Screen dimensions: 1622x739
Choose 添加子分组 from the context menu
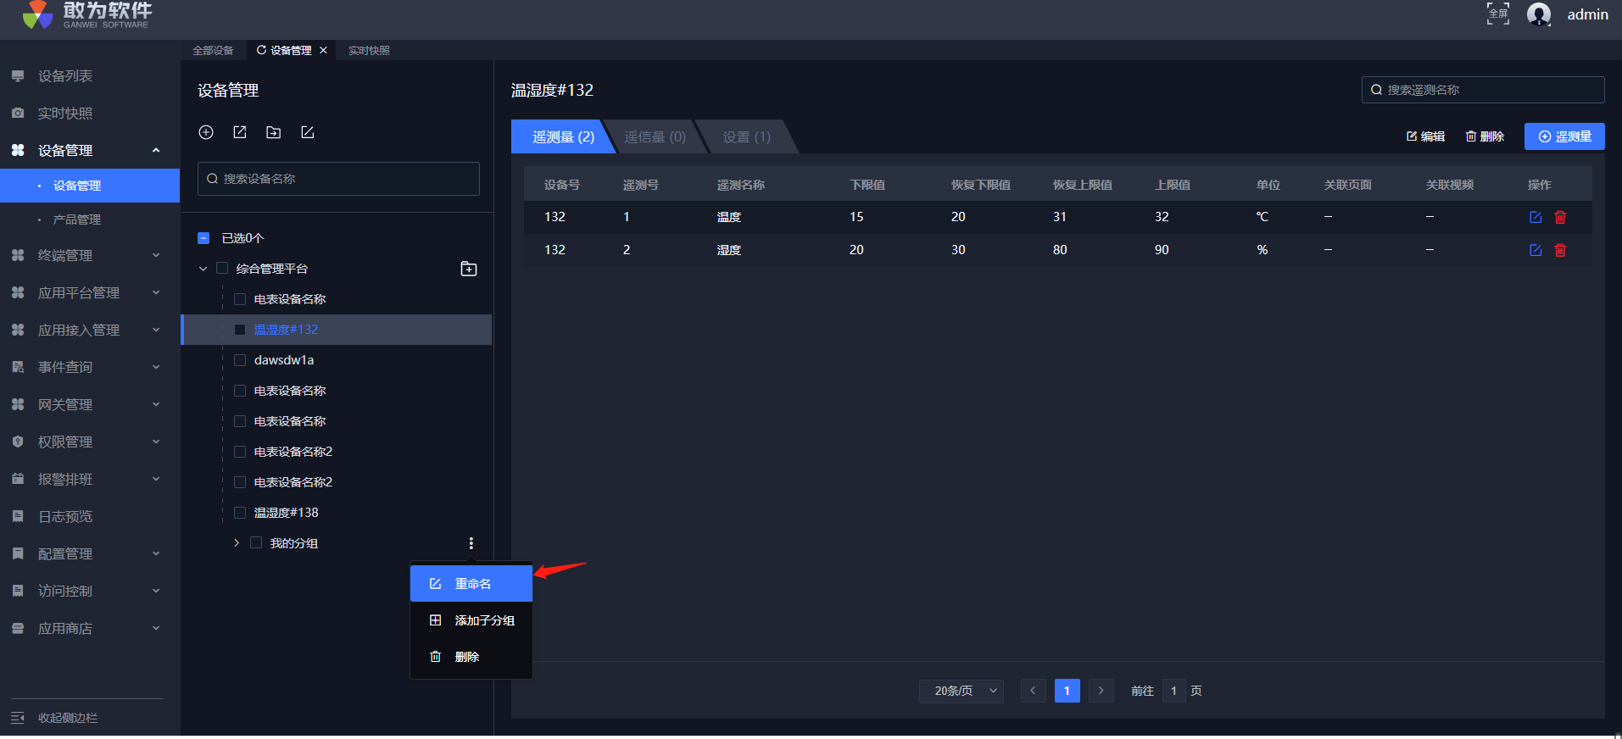pyautogui.click(x=471, y=620)
